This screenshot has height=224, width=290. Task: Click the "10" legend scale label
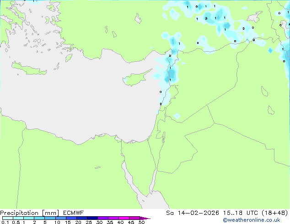tap(57, 222)
